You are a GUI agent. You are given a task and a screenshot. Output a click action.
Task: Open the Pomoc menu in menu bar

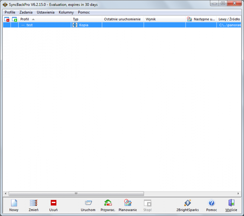tap(84, 12)
